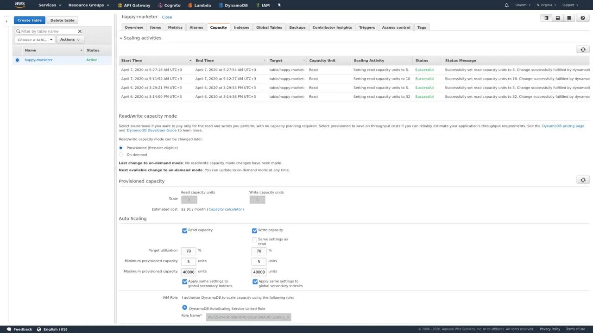The image size is (593, 333).
Task: Refresh the provisioned capacity section
Action: tap(583, 180)
